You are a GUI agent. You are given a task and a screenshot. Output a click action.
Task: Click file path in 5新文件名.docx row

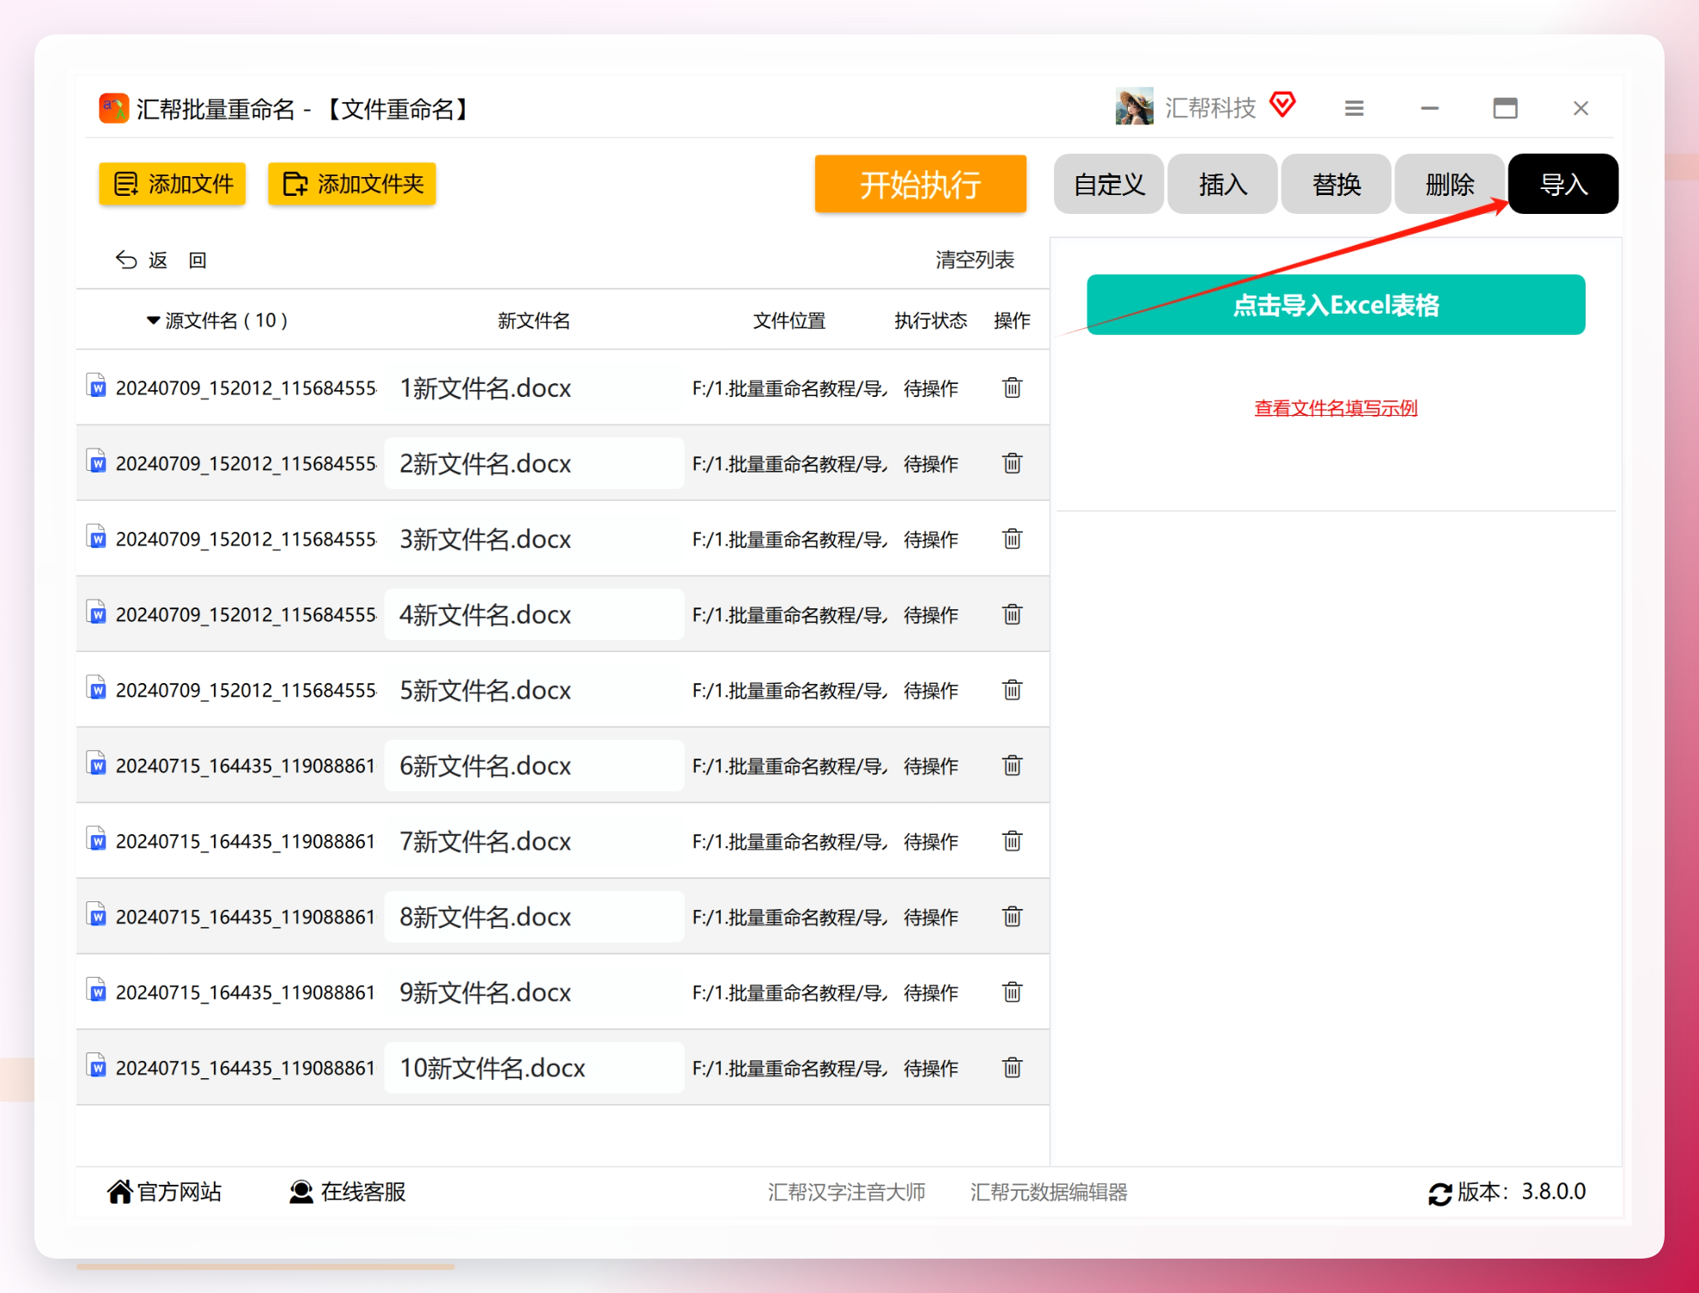pyautogui.click(x=789, y=691)
